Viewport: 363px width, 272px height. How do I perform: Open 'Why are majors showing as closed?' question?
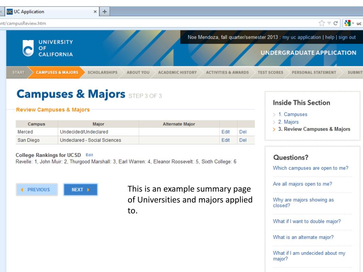[x=303, y=203]
